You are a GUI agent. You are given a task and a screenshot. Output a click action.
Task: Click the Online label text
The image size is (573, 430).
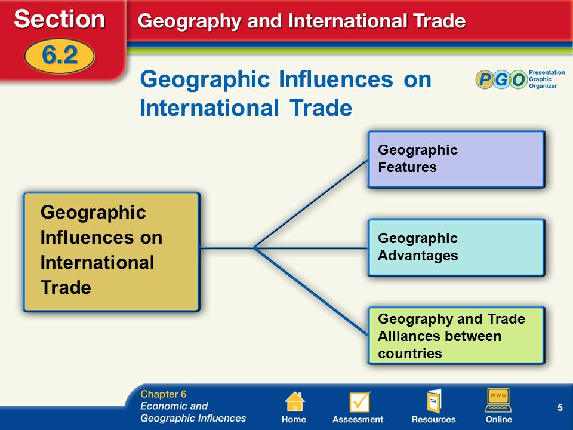499,419
